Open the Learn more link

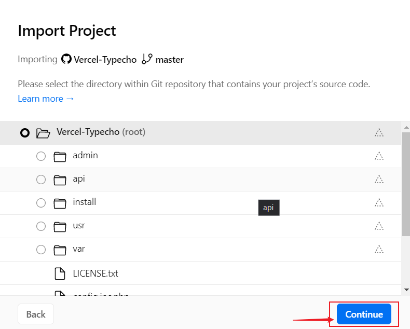point(46,99)
